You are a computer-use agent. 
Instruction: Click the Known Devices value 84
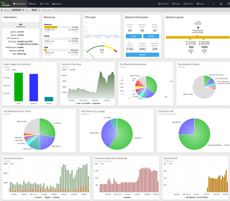[155, 31]
